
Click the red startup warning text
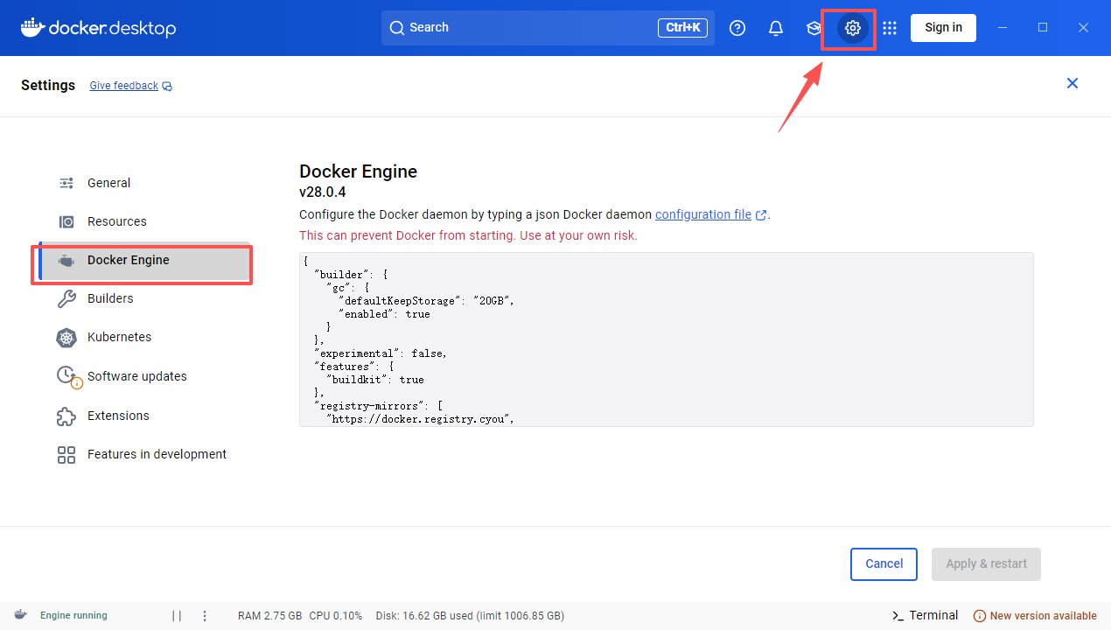coord(468,235)
